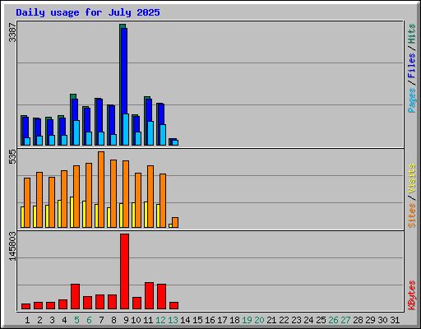Click the green day label 13
421x329 pixels.
click(173, 320)
